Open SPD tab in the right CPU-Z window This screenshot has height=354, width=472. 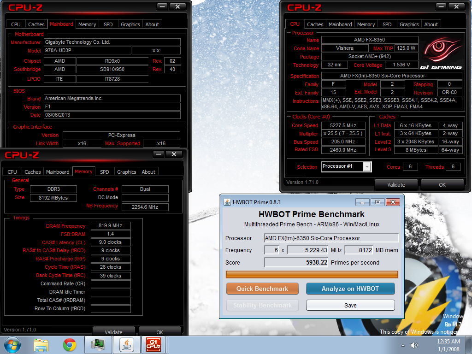click(387, 24)
